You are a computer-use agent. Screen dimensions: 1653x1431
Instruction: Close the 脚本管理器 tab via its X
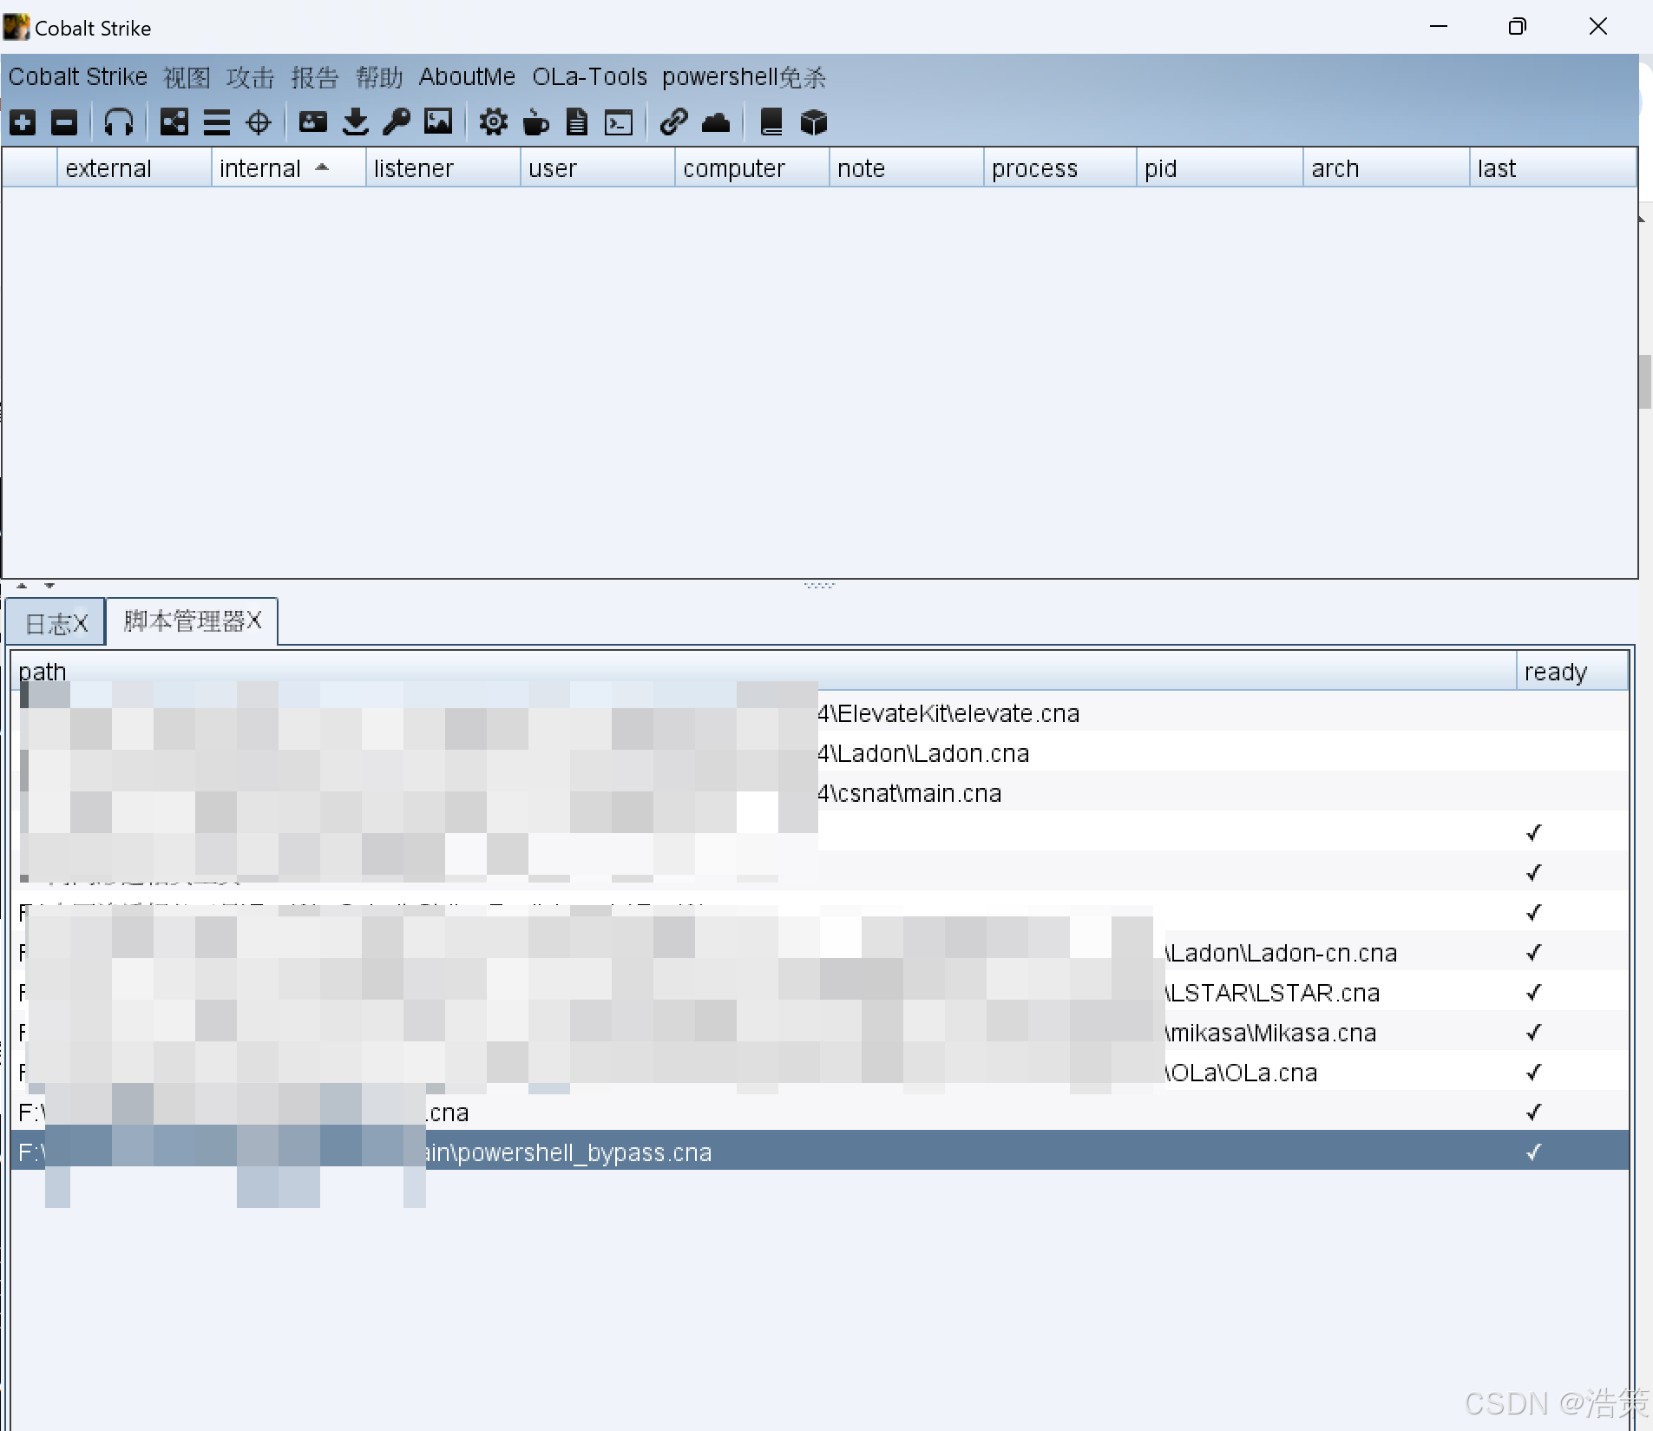(x=253, y=620)
